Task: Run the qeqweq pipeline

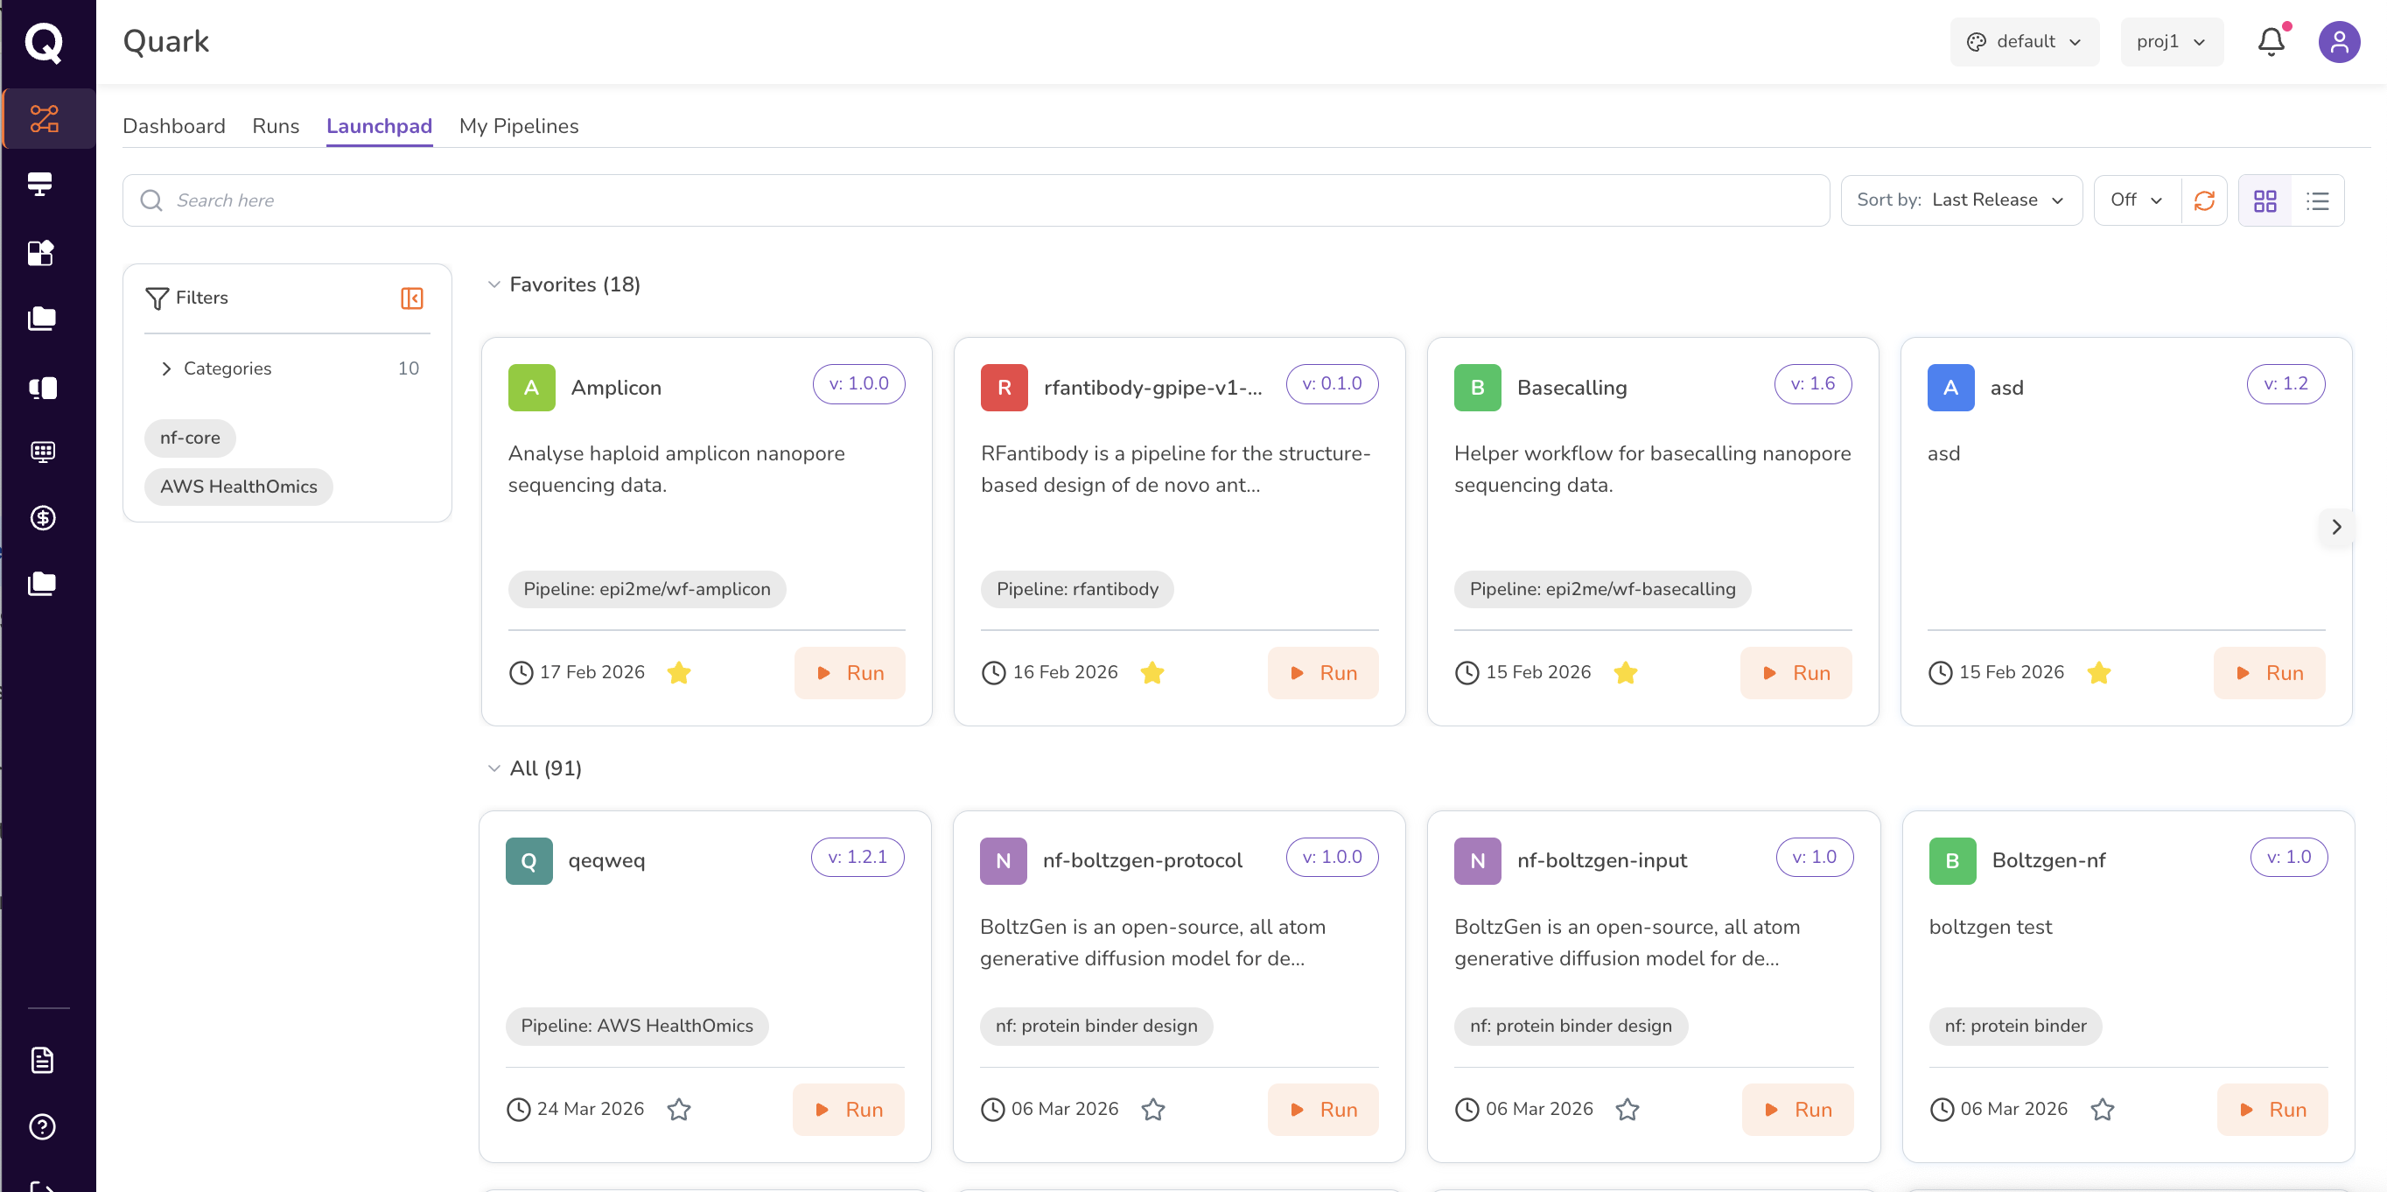Action: pyautogui.click(x=848, y=1110)
